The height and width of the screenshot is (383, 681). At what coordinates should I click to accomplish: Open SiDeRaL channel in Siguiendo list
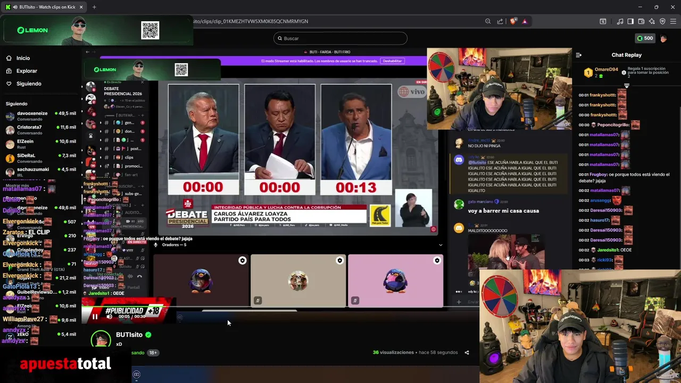[x=41, y=157]
